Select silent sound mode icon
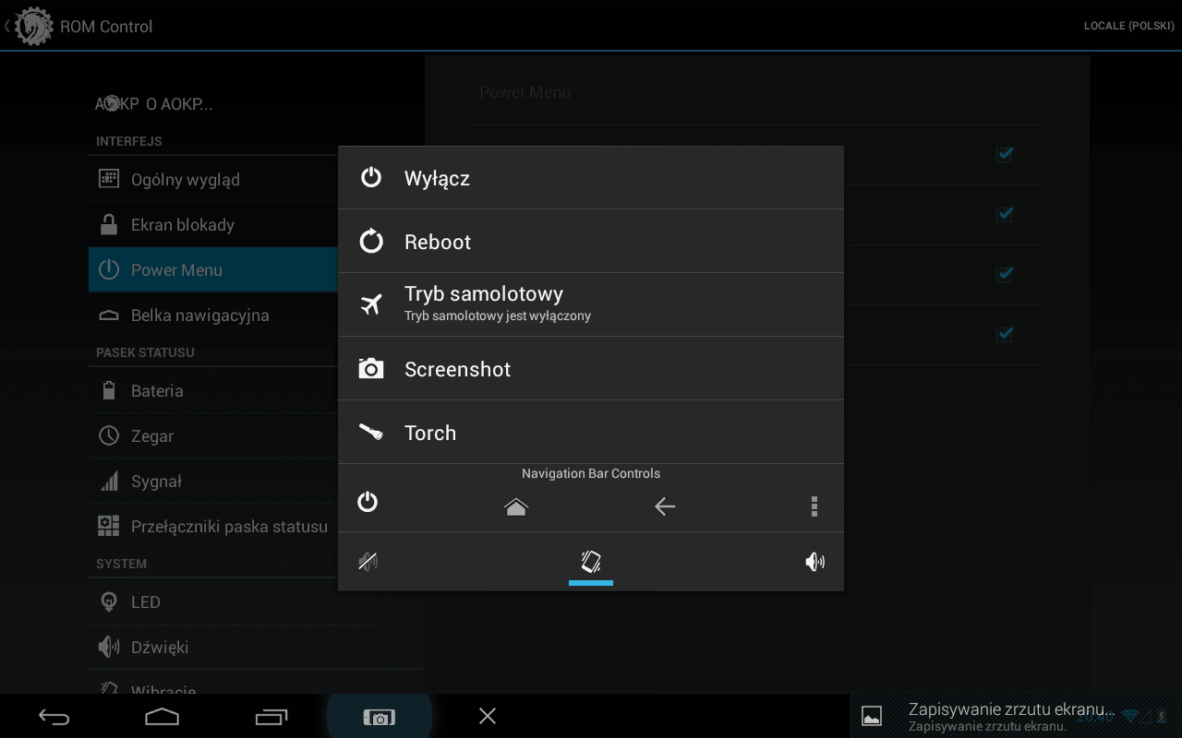Screen dimensions: 1182x738 368,561
